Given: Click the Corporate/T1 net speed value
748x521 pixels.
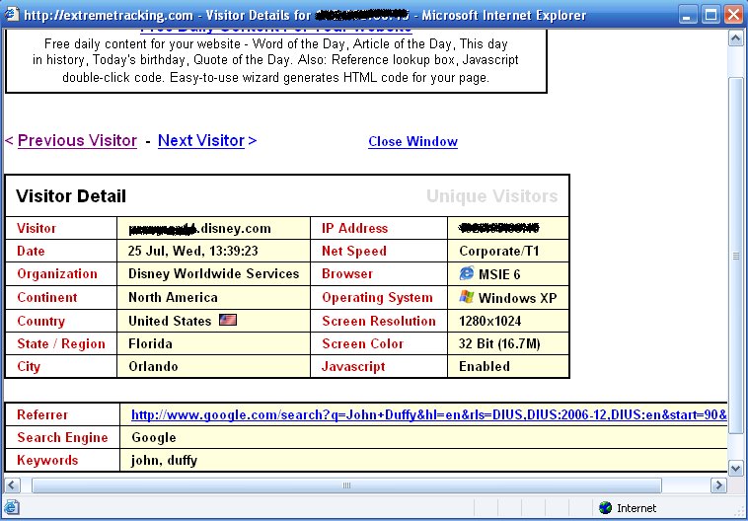Looking at the screenshot, I should [499, 251].
